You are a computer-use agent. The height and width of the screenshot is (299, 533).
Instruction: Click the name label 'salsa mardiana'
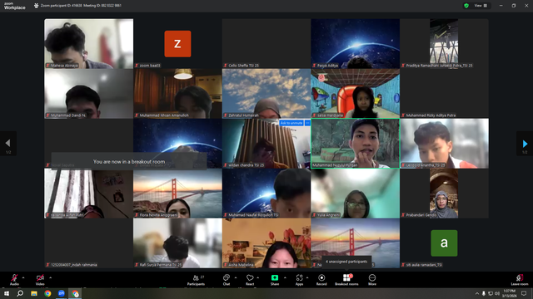click(x=330, y=115)
